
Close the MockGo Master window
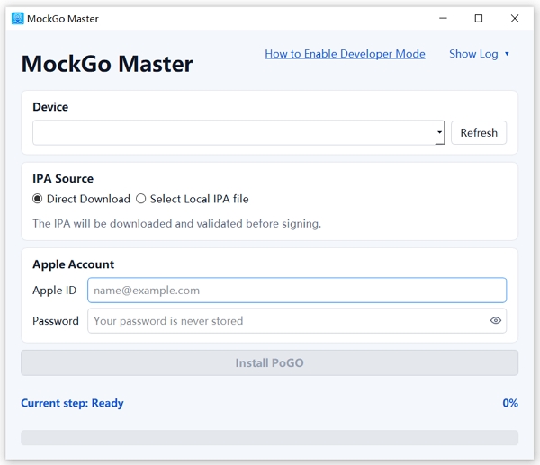point(515,18)
